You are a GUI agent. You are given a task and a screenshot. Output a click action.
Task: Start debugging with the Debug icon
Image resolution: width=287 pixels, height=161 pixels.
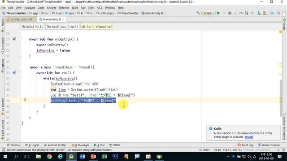(230, 13)
